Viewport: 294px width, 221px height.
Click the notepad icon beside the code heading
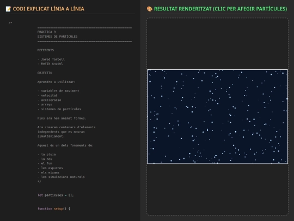coord(8,9)
